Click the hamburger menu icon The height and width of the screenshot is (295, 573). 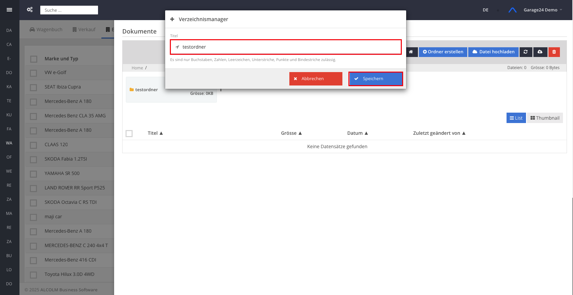(9, 10)
